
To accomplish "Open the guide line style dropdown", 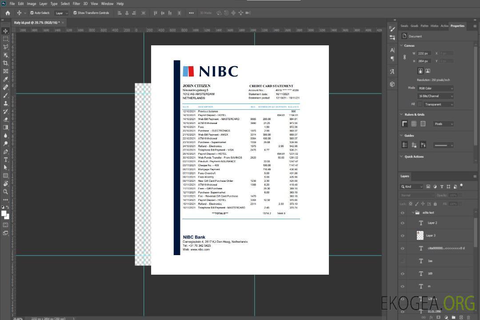I will [444, 145].
